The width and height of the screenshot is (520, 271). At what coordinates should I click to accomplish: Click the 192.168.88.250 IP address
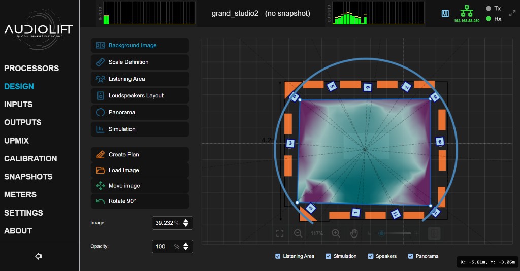[467, 21]
